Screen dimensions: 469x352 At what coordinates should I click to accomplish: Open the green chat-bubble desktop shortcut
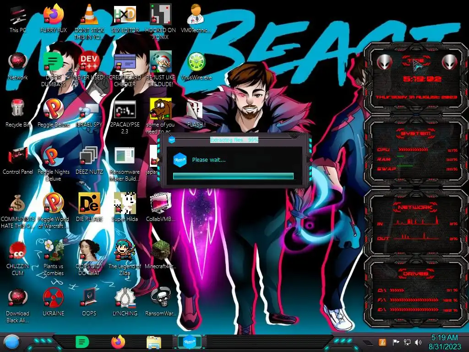(53, 62)
